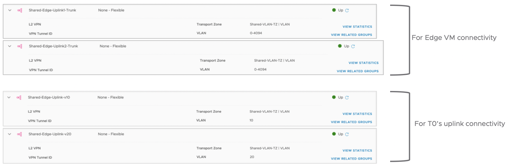The height and width of the screenshot is (165, 513).
Task: Open View Statistics for Uplink-v10
Action: point(357,114)
